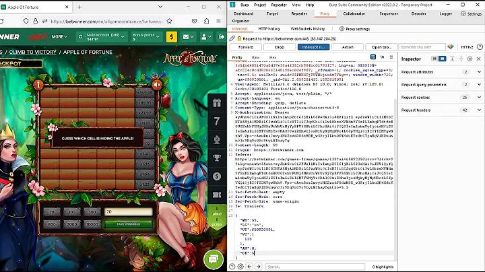Viewport: 485px width, 272px height.
Task: Open the Action menu button
Action: (348, 47)
